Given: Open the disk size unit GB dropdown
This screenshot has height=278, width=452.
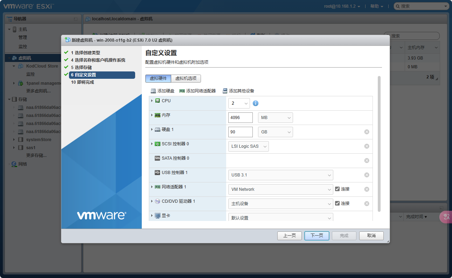Looking at the screenshot, I should pyautogui.click(x=276, y=132).
